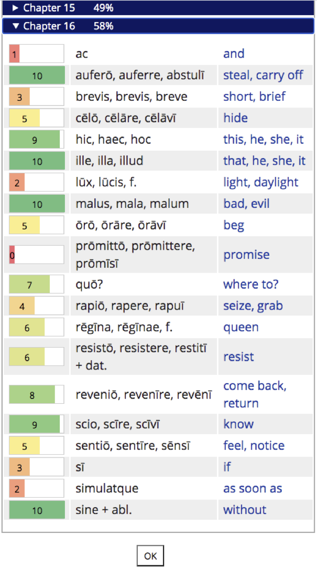Click the score bar for rēgīna

37,328
